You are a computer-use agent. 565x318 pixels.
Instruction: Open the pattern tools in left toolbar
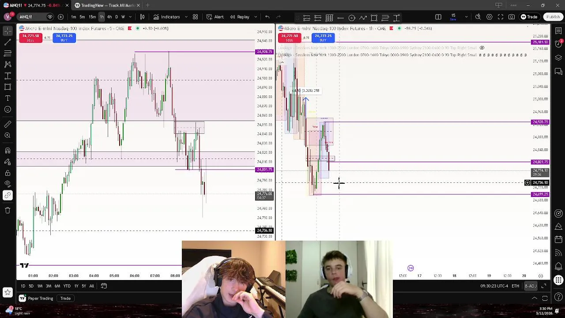[8, 64]
